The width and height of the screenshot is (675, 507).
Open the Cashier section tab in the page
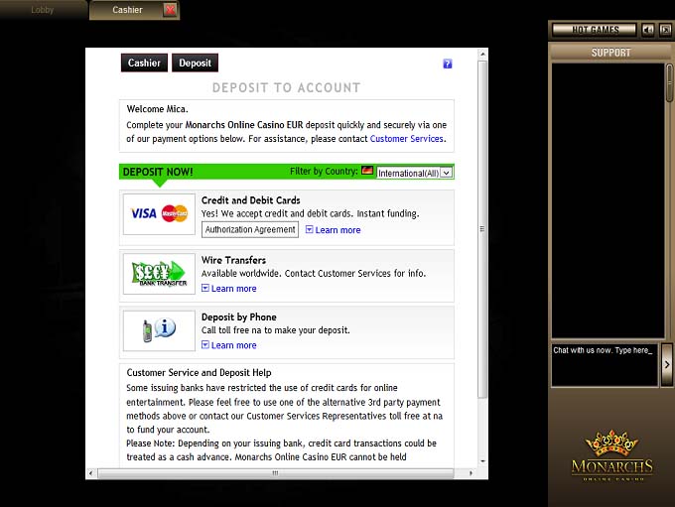click(144, 63)
